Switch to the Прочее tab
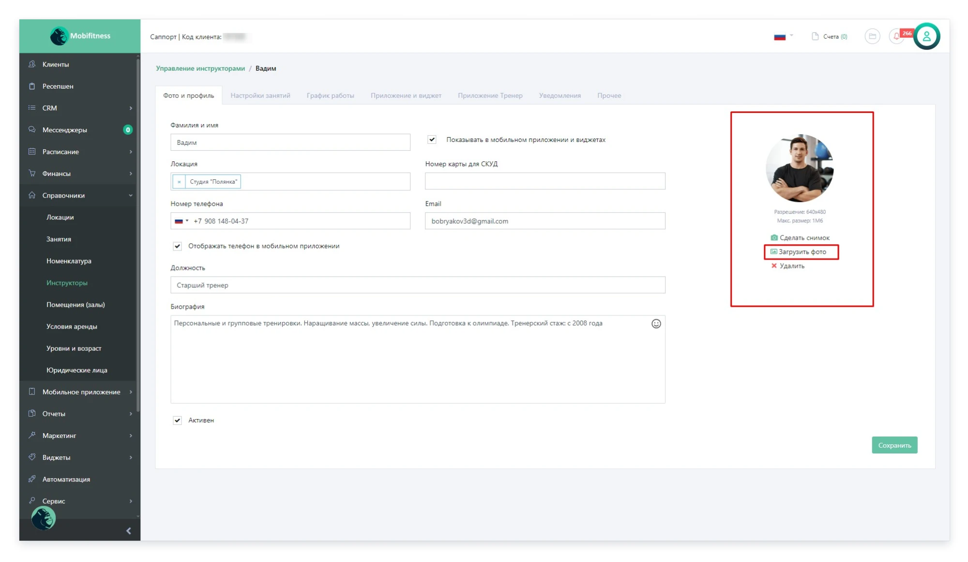This screenshot has height=562, width=968. tap(609, 95)
